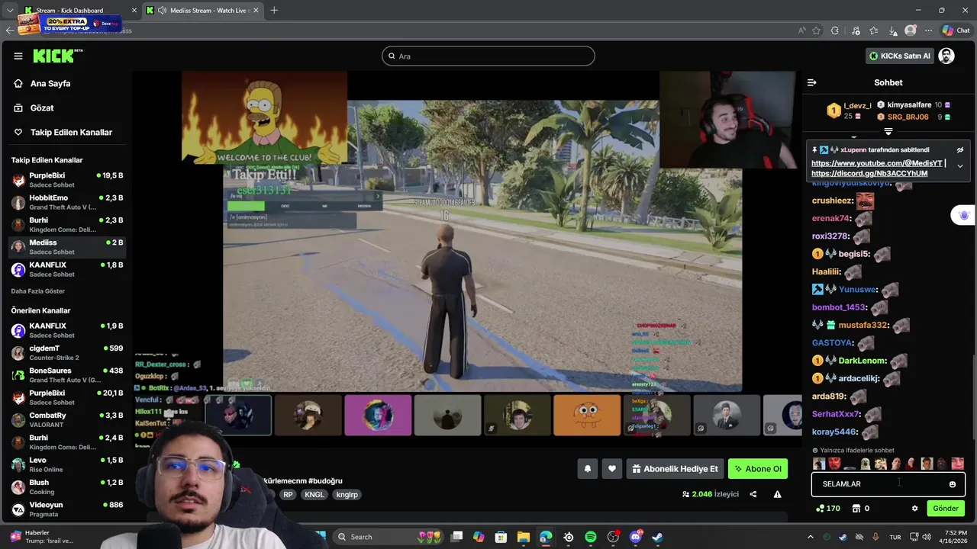Click the RP tag

pyautogui.click(x=288, y=495)
